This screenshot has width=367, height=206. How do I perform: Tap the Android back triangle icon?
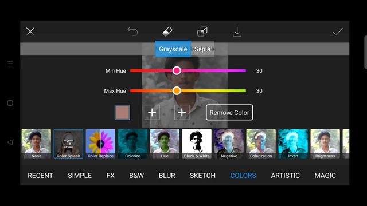pyautogui.click(x=10, y=142)
